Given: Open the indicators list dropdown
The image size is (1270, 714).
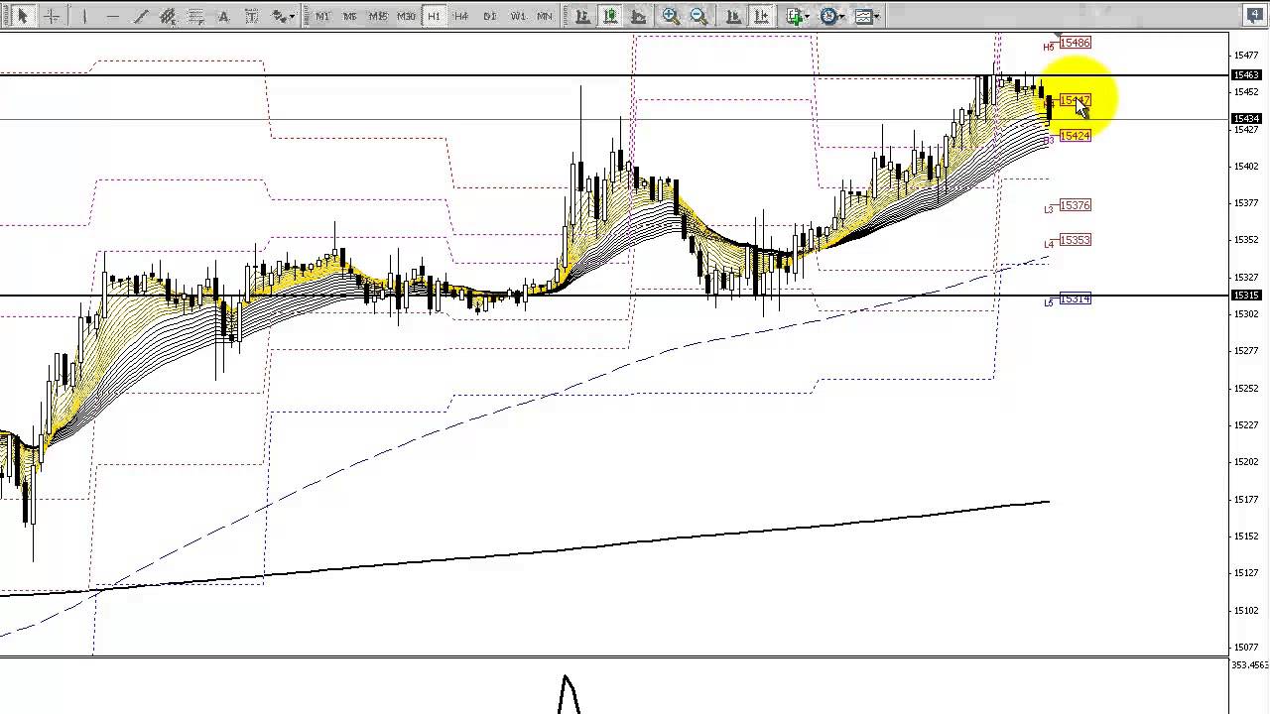Looking at the screenshot, I should 798,16.
